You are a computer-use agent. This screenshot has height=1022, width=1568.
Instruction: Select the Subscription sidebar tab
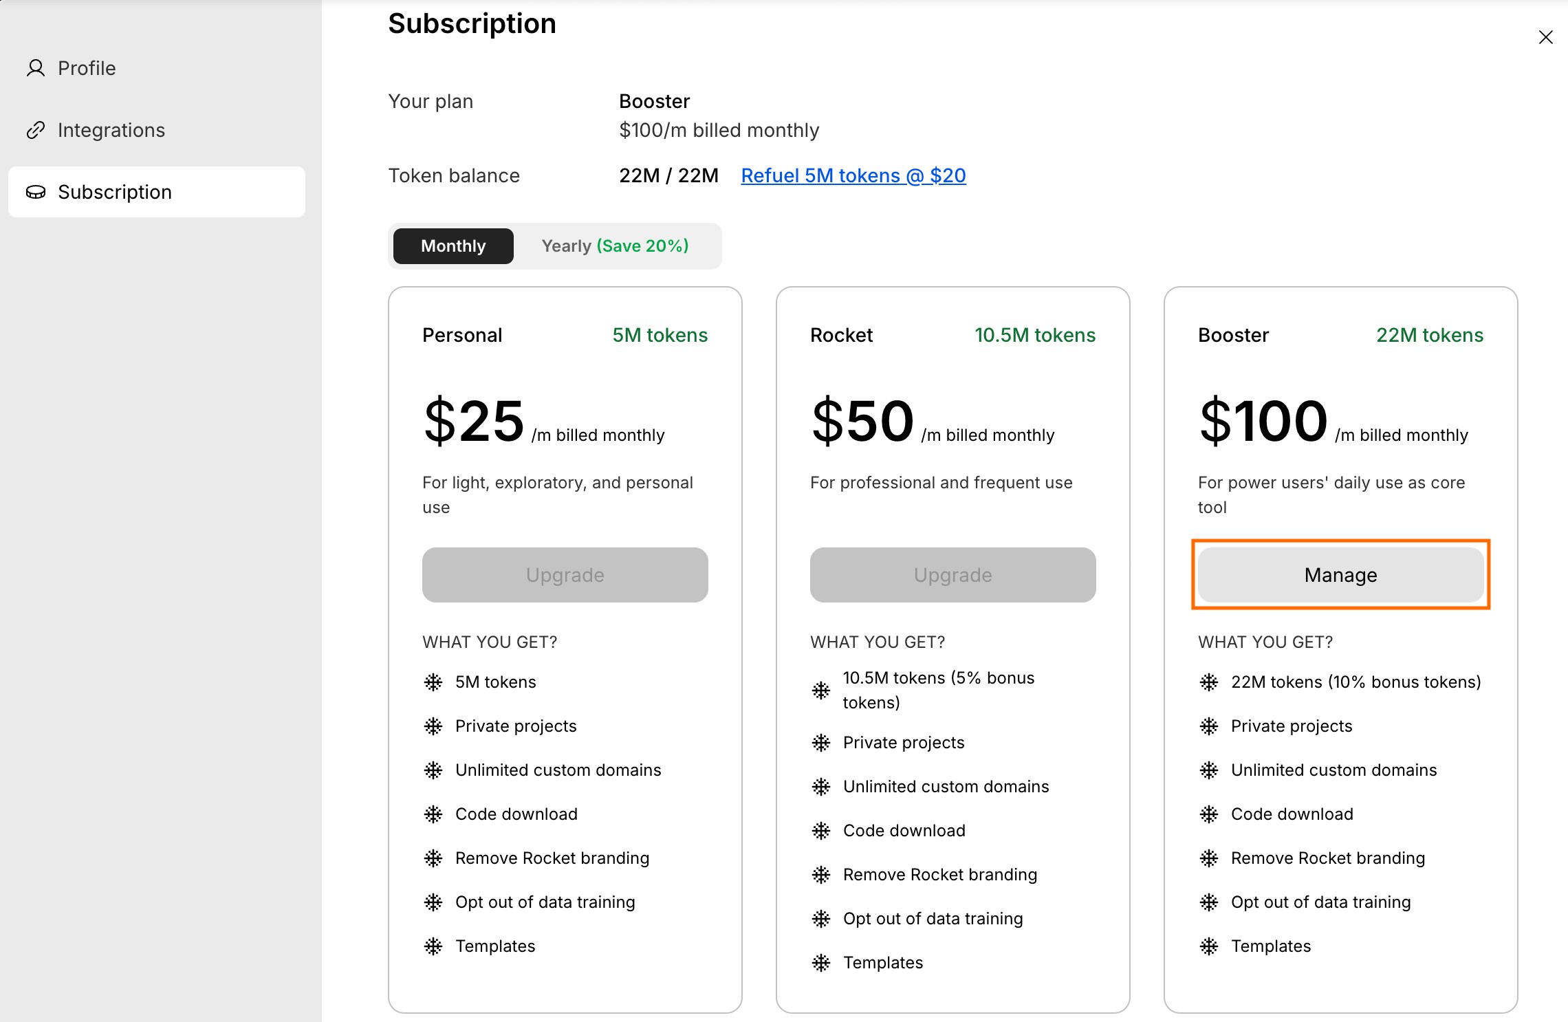tap(115, 192)
